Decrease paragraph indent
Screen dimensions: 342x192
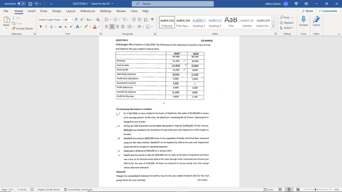[x=134, y=19]
